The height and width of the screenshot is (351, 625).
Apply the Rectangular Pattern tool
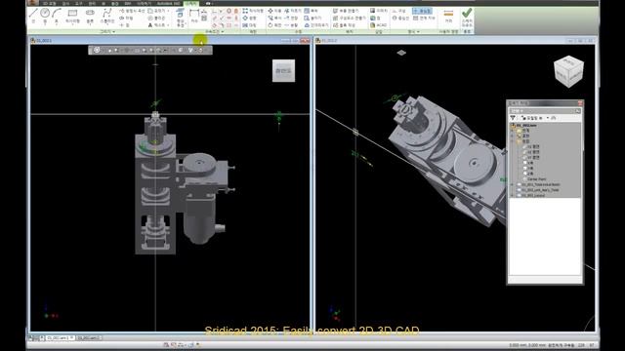pos(253,11)
